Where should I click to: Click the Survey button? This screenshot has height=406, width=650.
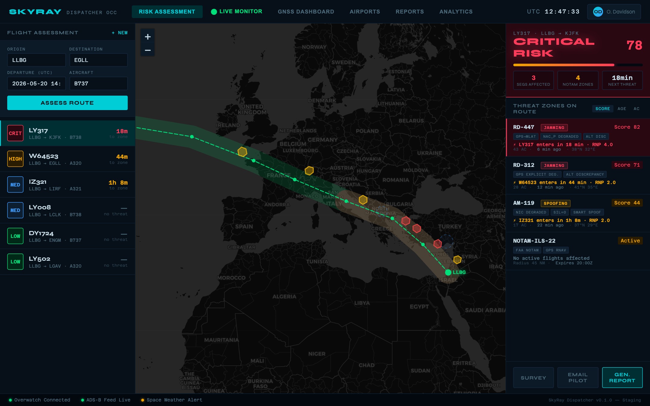coord(533,378)
